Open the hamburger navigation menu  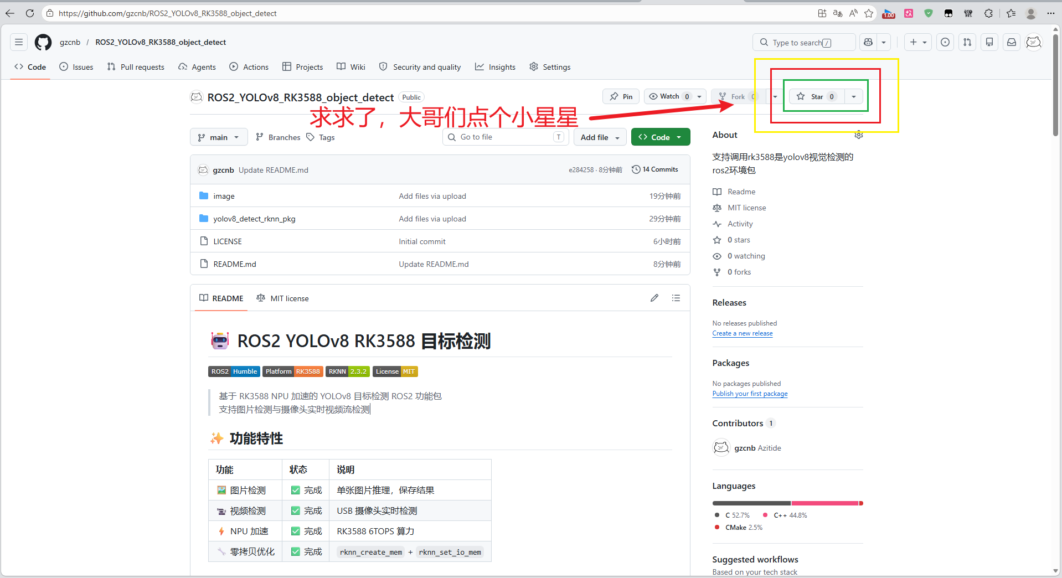(19, 42)
